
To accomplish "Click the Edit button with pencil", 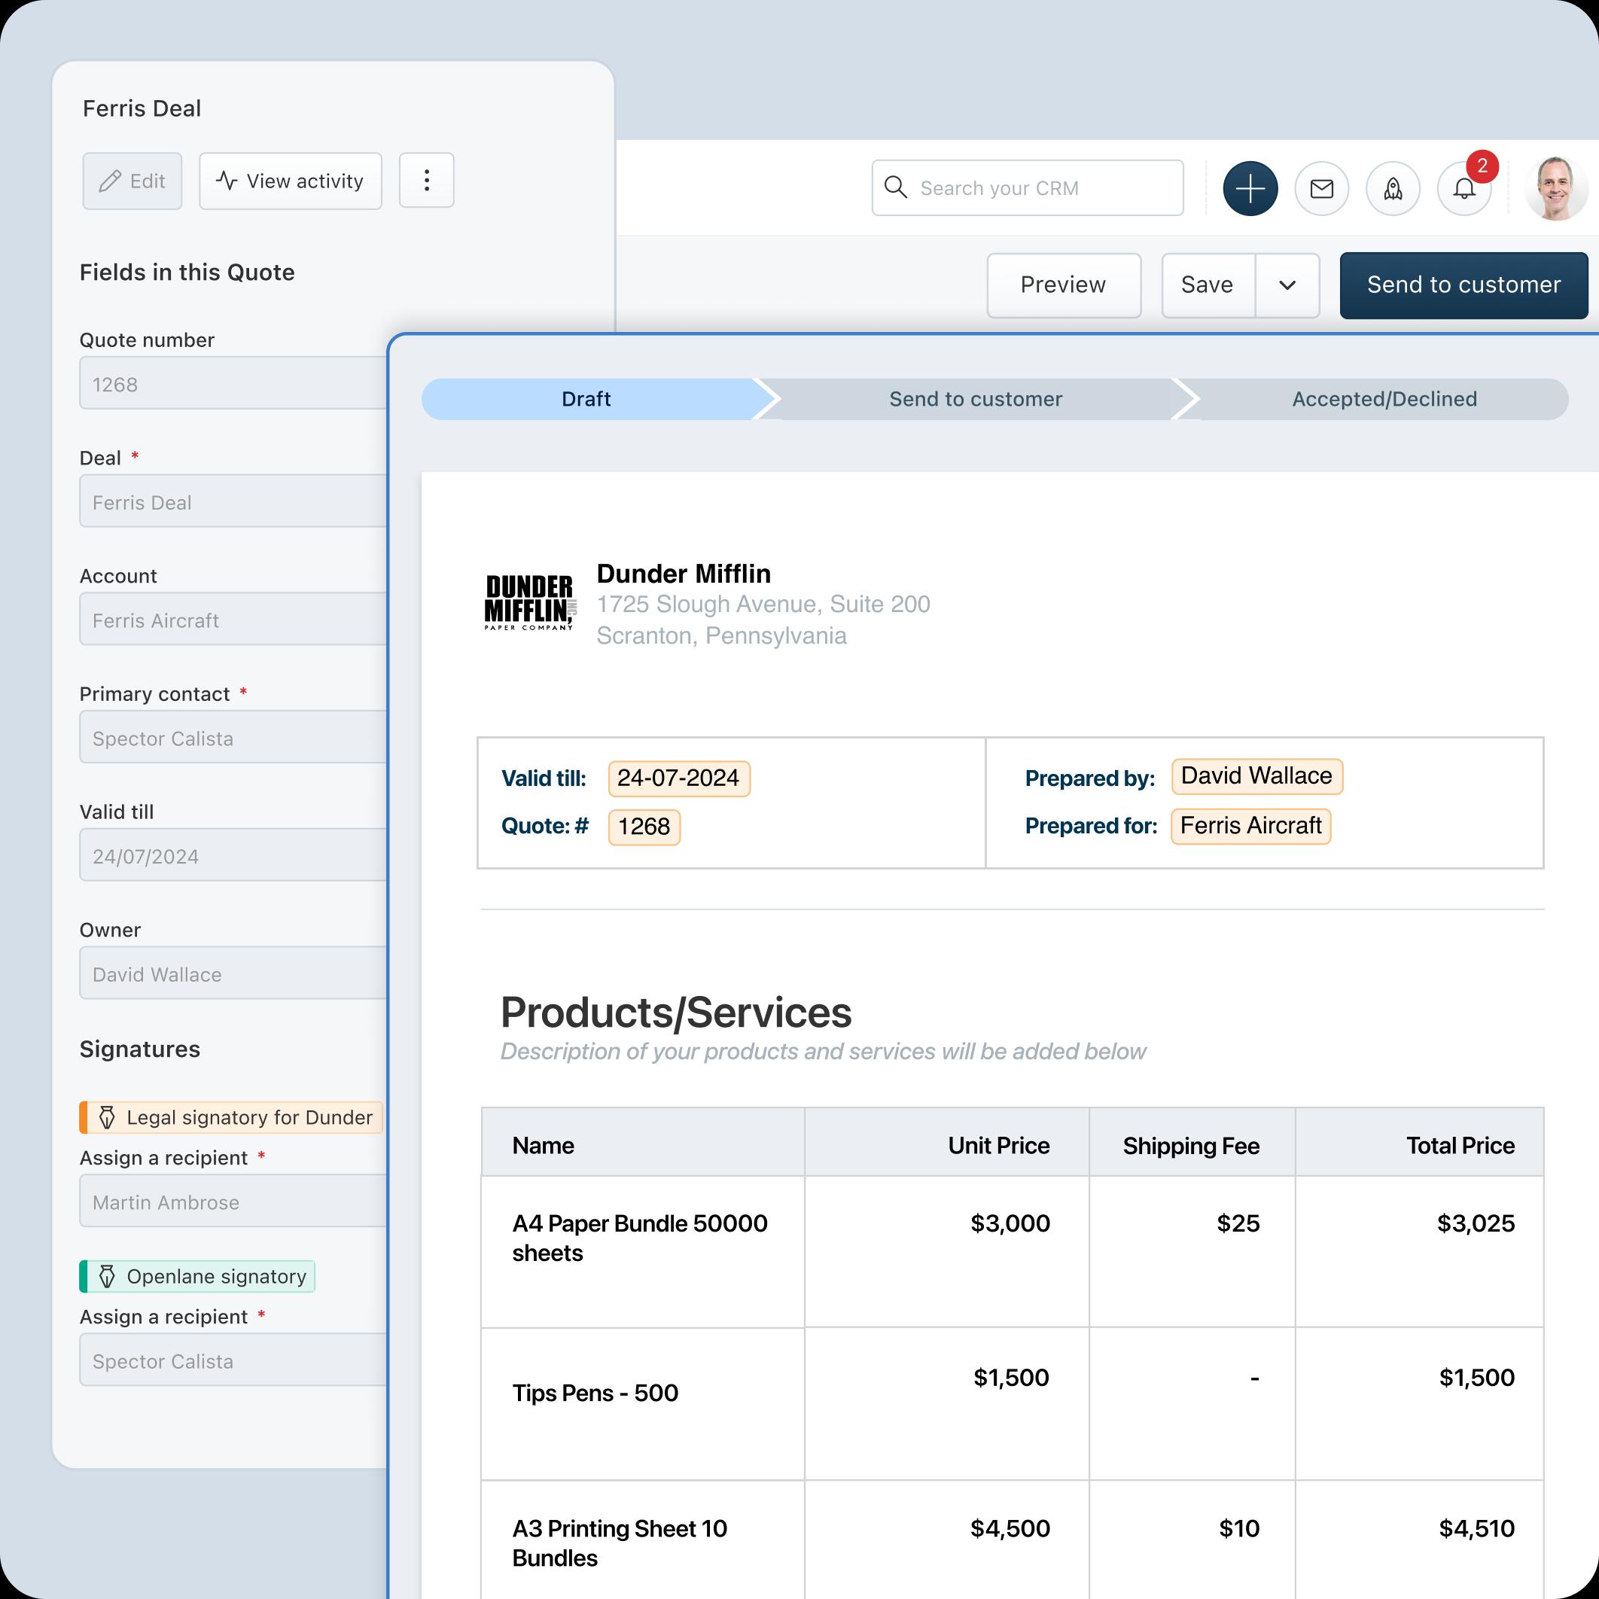I will point(132,181).
